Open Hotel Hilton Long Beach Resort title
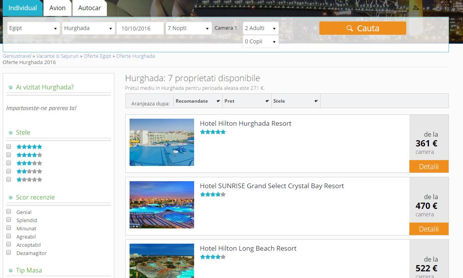The image size is (463, 278). pos(248,248)
